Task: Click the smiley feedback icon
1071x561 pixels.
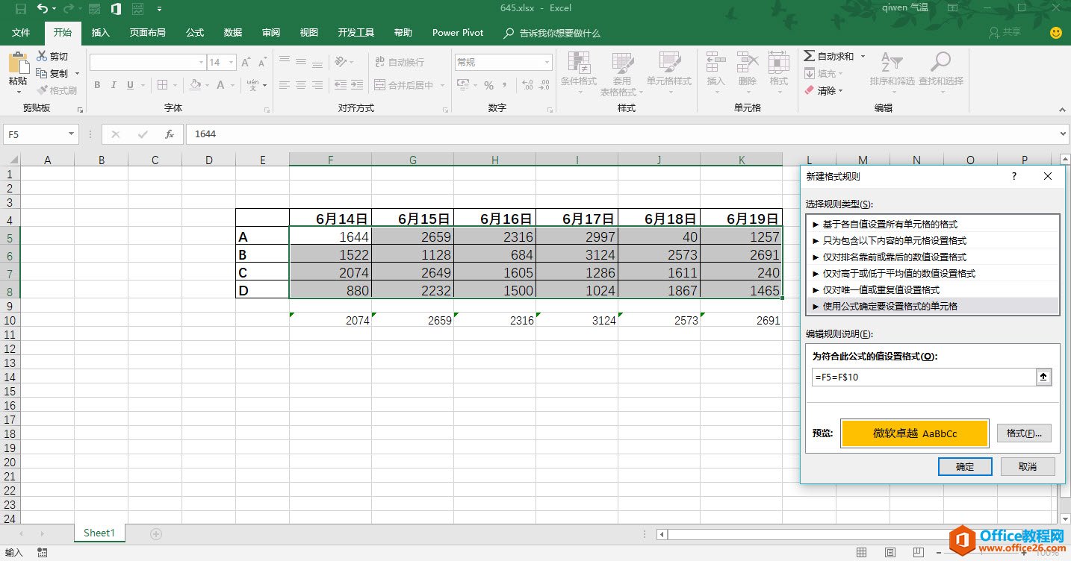Action: coord(1055,33)
